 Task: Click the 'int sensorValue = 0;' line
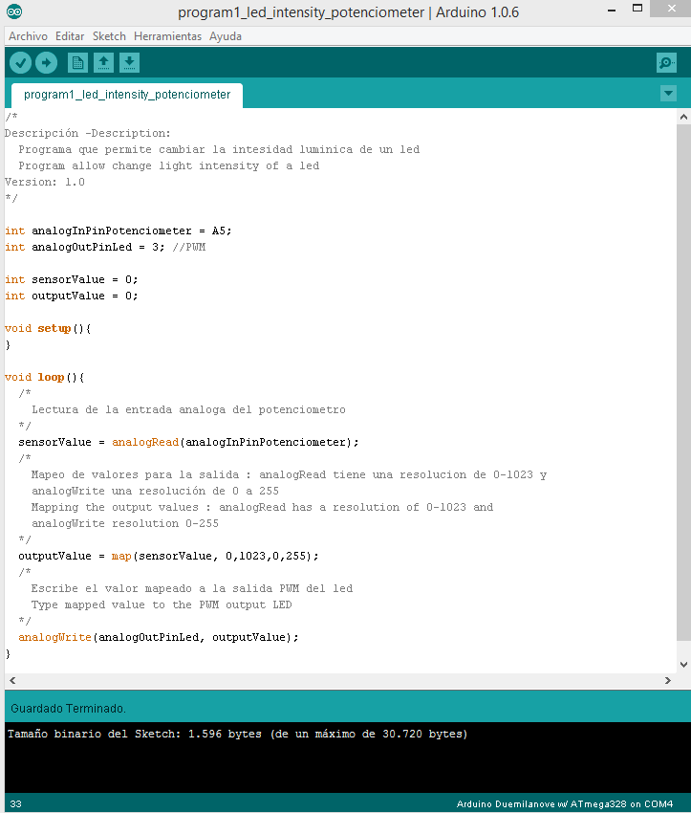click(72, 280)
